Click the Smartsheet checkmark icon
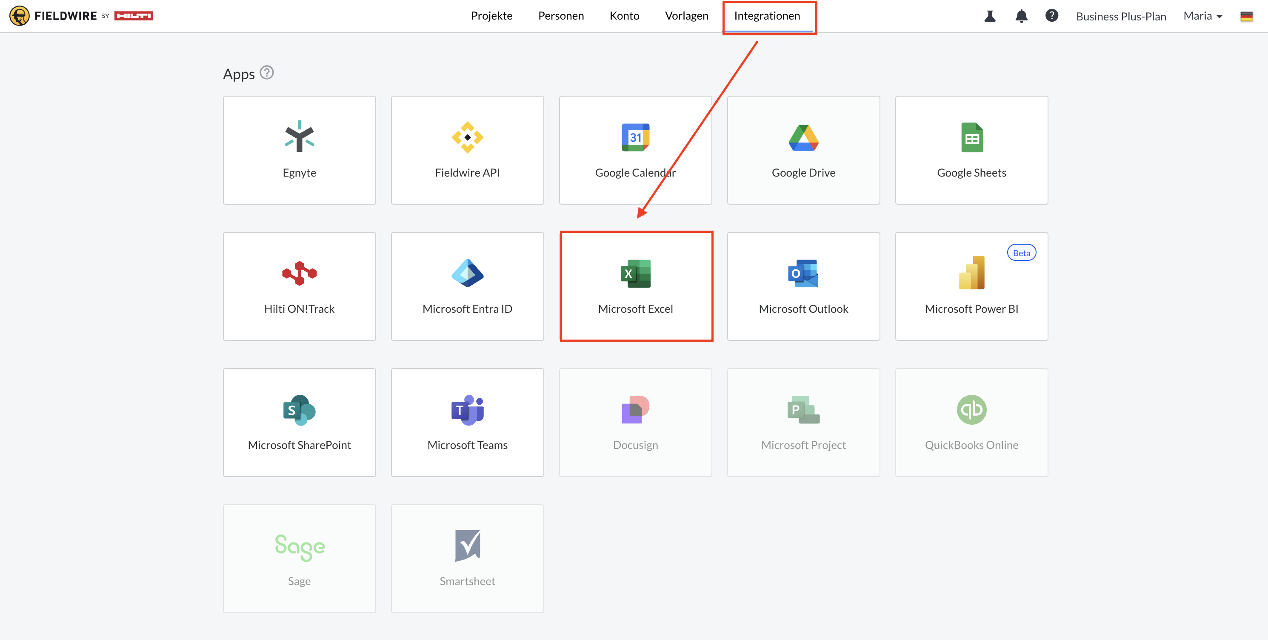 467,546
